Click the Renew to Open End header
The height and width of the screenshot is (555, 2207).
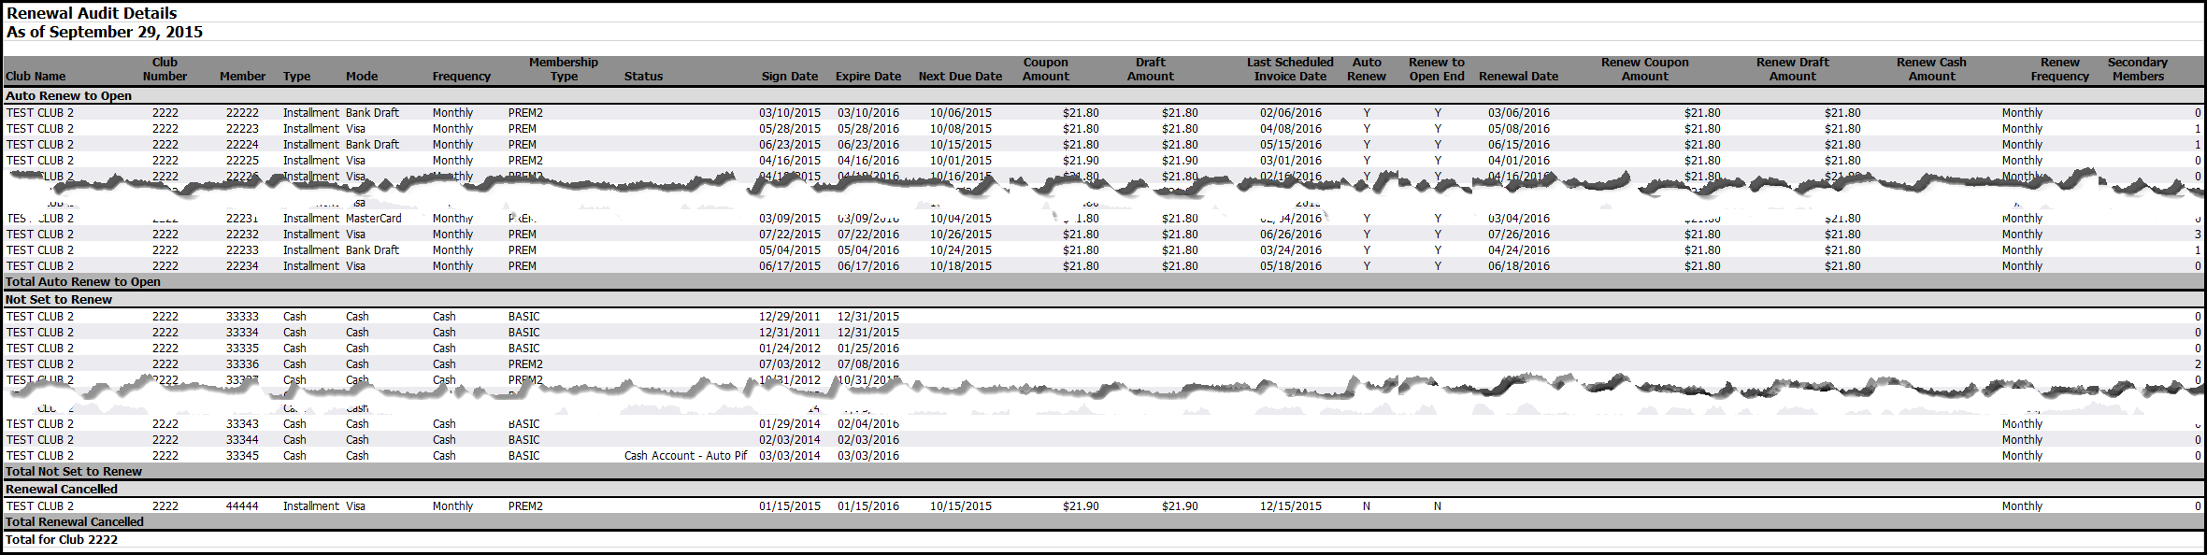[1436, 69]
